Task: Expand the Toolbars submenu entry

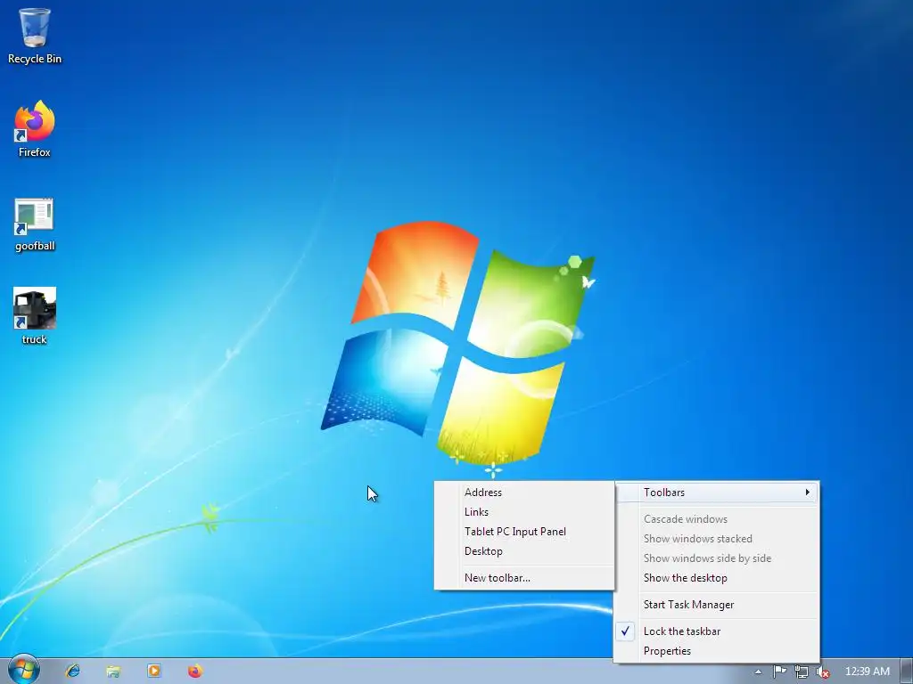Action: coord(717,492)
